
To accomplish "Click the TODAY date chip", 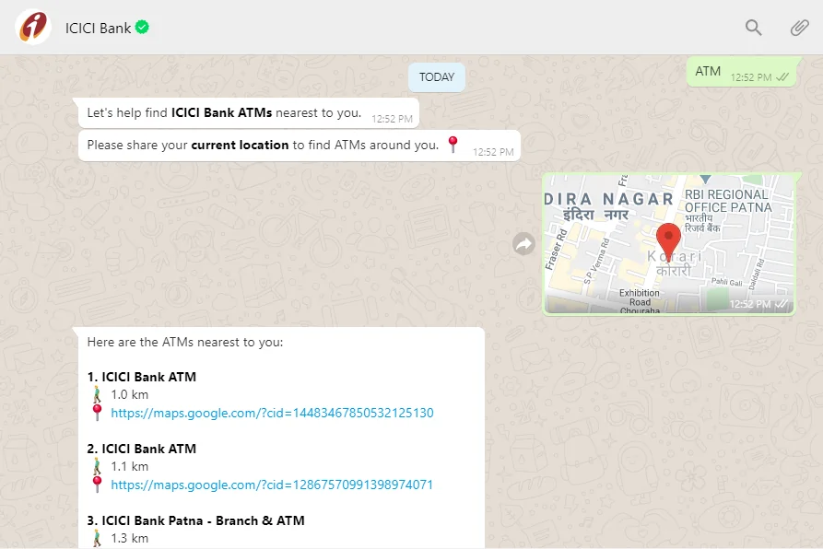I will [437, 77].
